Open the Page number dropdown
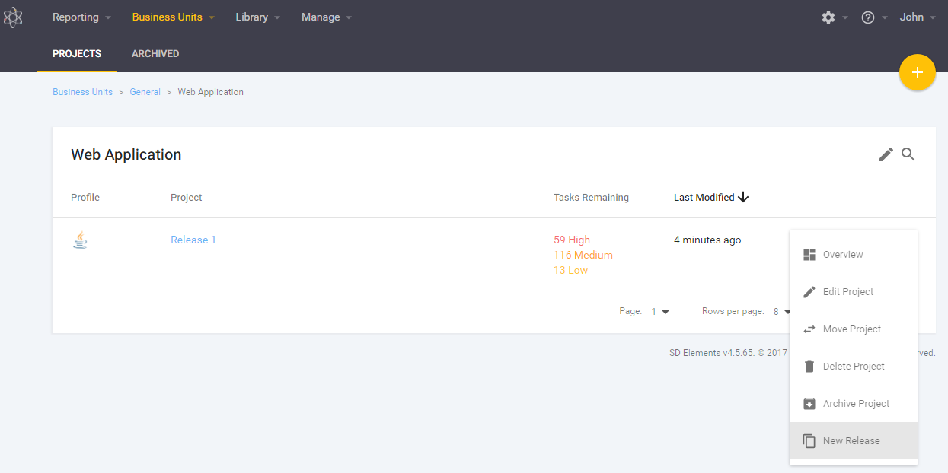The width and height of the screenshot is (948, 473). point(660,312)
